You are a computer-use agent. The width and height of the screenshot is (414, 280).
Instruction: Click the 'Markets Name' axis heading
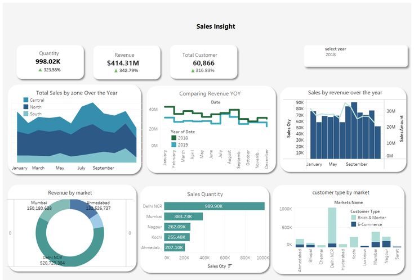tap(349, 202)
